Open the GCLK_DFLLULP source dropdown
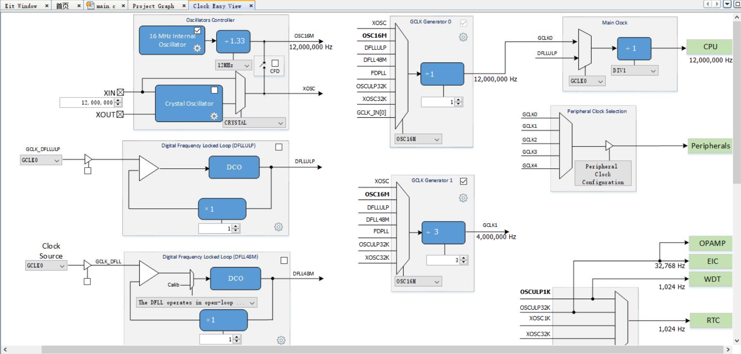The height and width of the screenshot is (354, 741). point(41,160)
